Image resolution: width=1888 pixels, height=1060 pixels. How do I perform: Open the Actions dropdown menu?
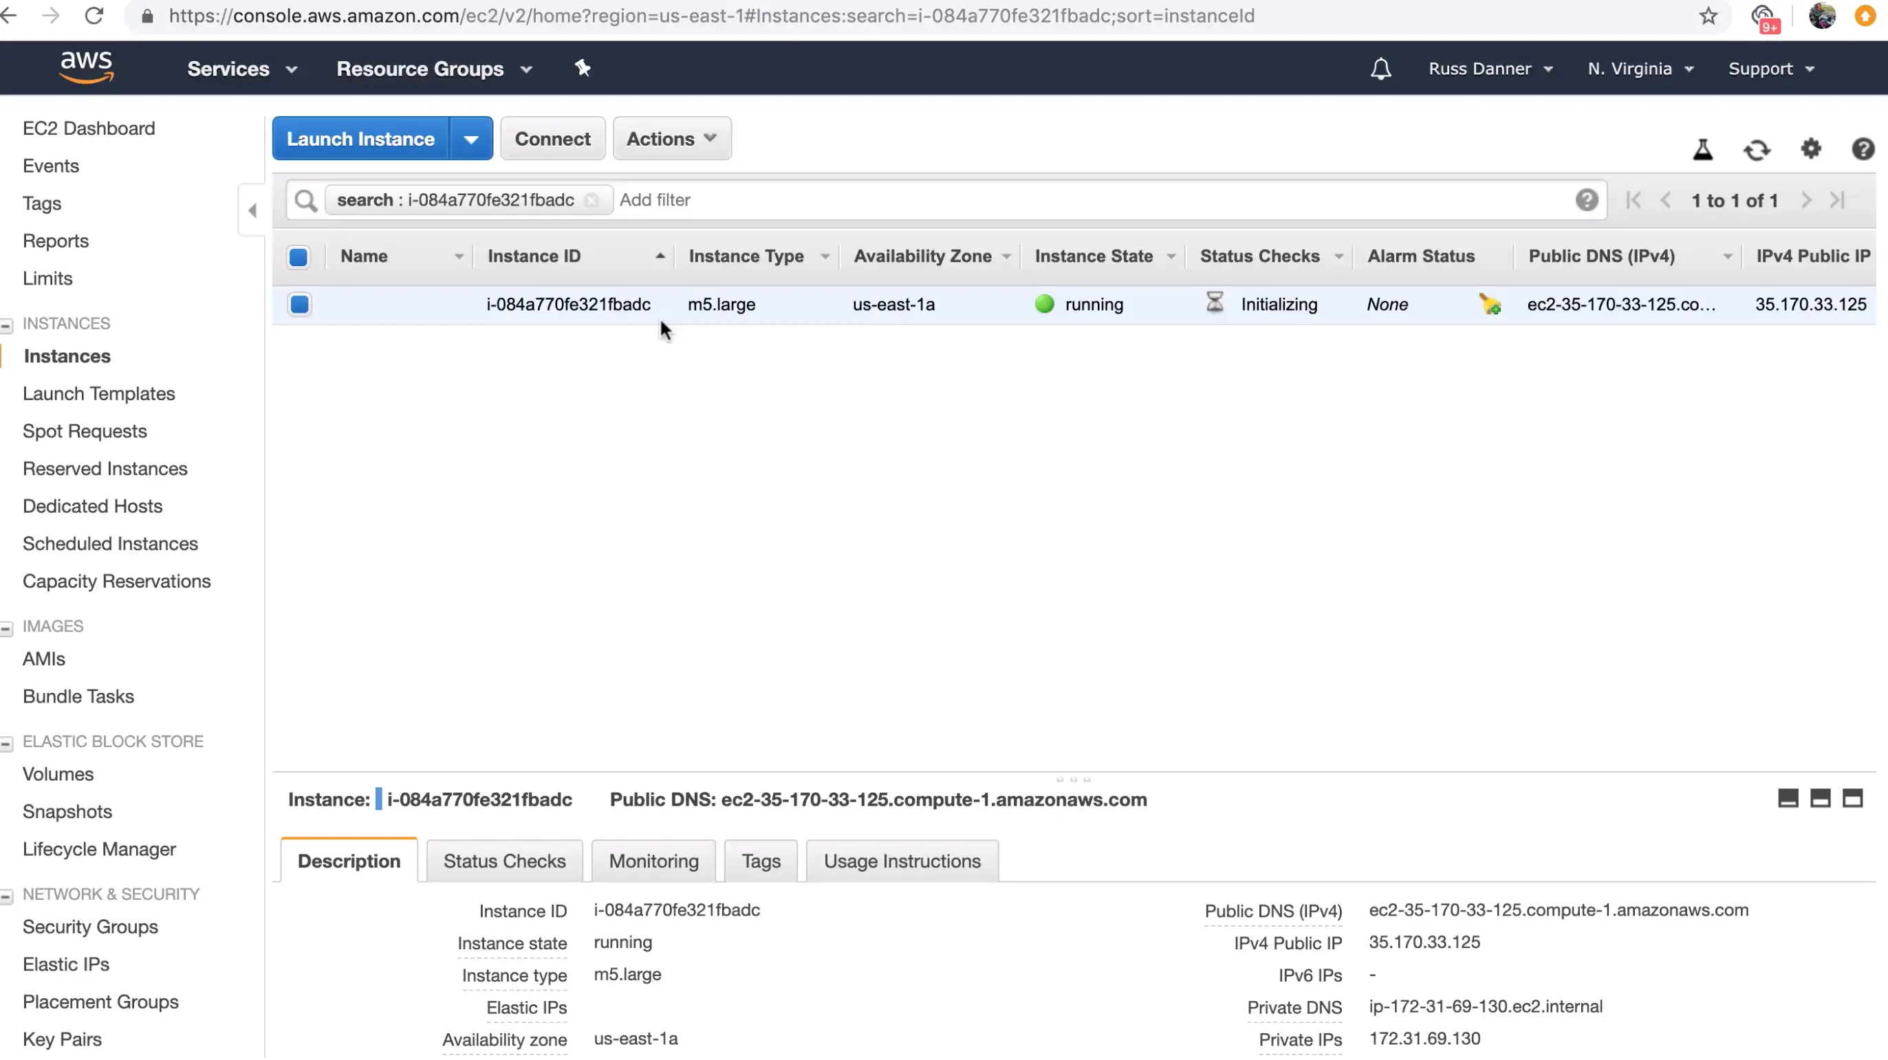point(671,138)
